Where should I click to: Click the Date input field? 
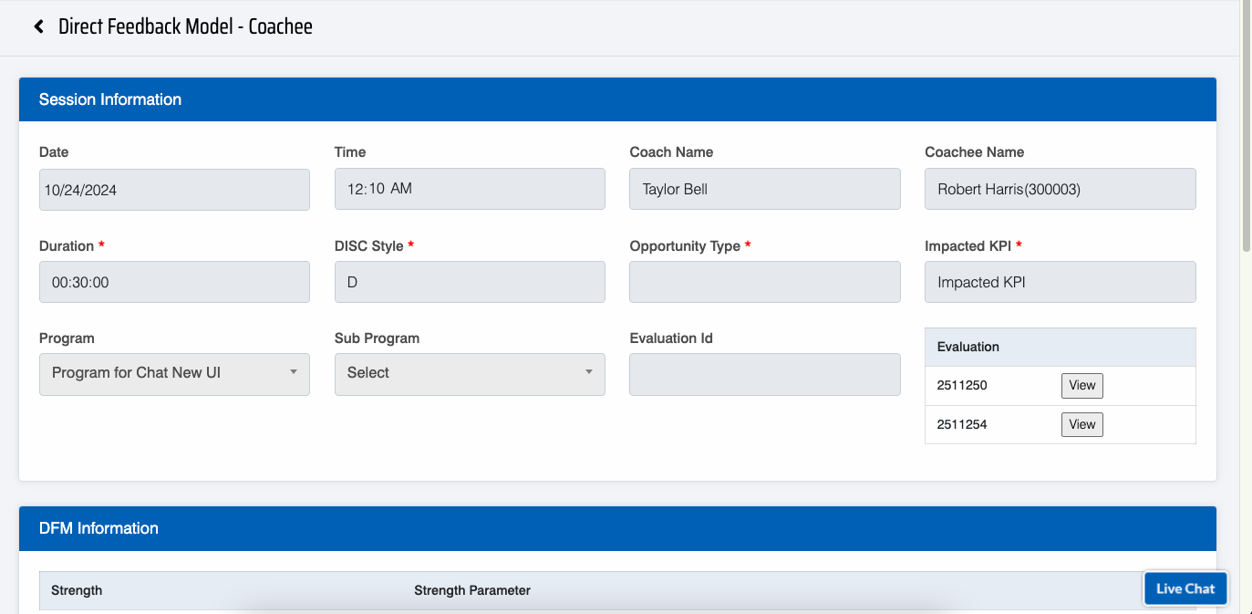(174, 190)
